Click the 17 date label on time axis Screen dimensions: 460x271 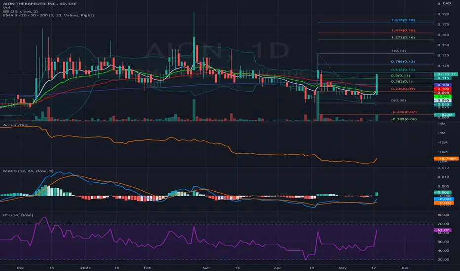point(374,268)
